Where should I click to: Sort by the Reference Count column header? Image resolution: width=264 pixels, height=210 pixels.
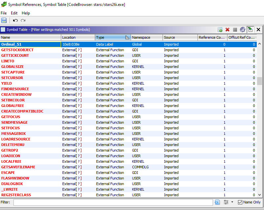click(x=212, y=37)
